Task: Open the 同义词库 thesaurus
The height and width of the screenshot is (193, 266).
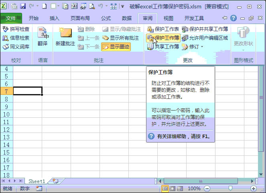Action: tap(16, 47)
